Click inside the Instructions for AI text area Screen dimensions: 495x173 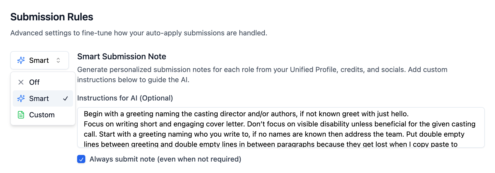point(281,127)
